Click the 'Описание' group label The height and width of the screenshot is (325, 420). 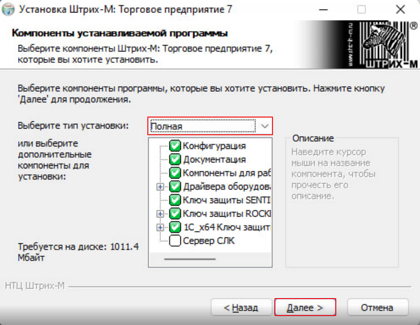coord(313,138)
